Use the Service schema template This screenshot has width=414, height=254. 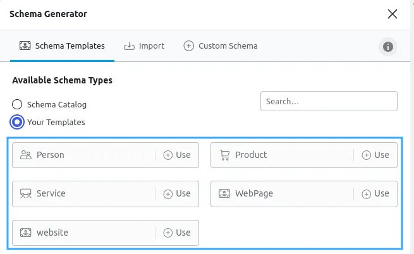tap(177, 194)
